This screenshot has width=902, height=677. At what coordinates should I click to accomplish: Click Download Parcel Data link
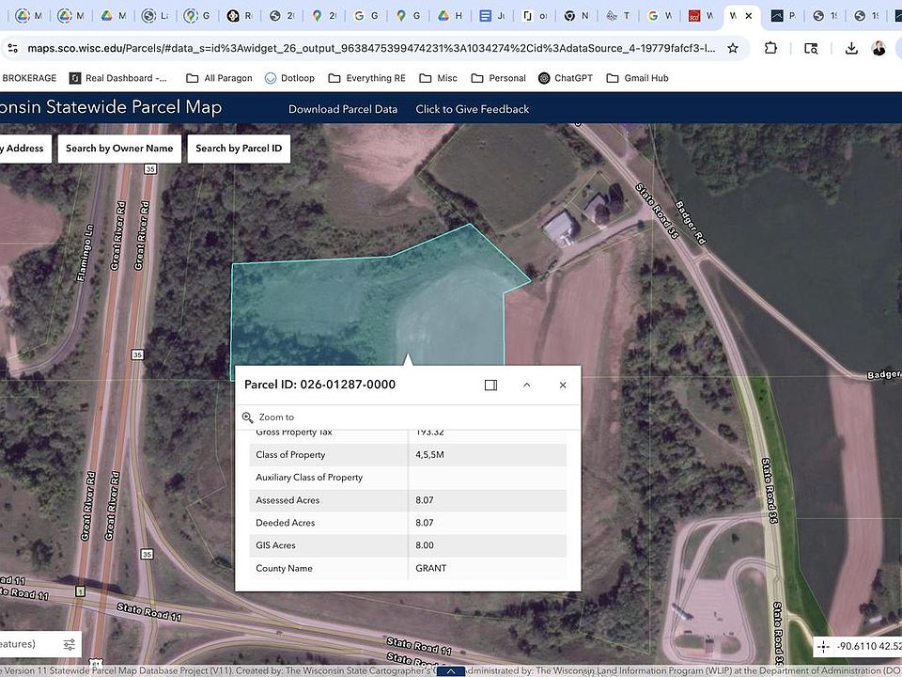click(x=342, y=109)
